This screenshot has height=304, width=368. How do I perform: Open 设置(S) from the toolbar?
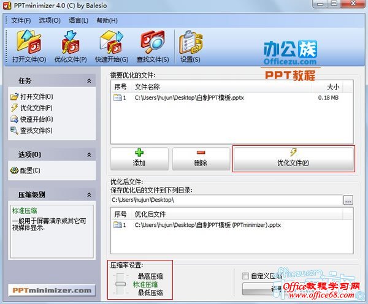click(190, 47)
